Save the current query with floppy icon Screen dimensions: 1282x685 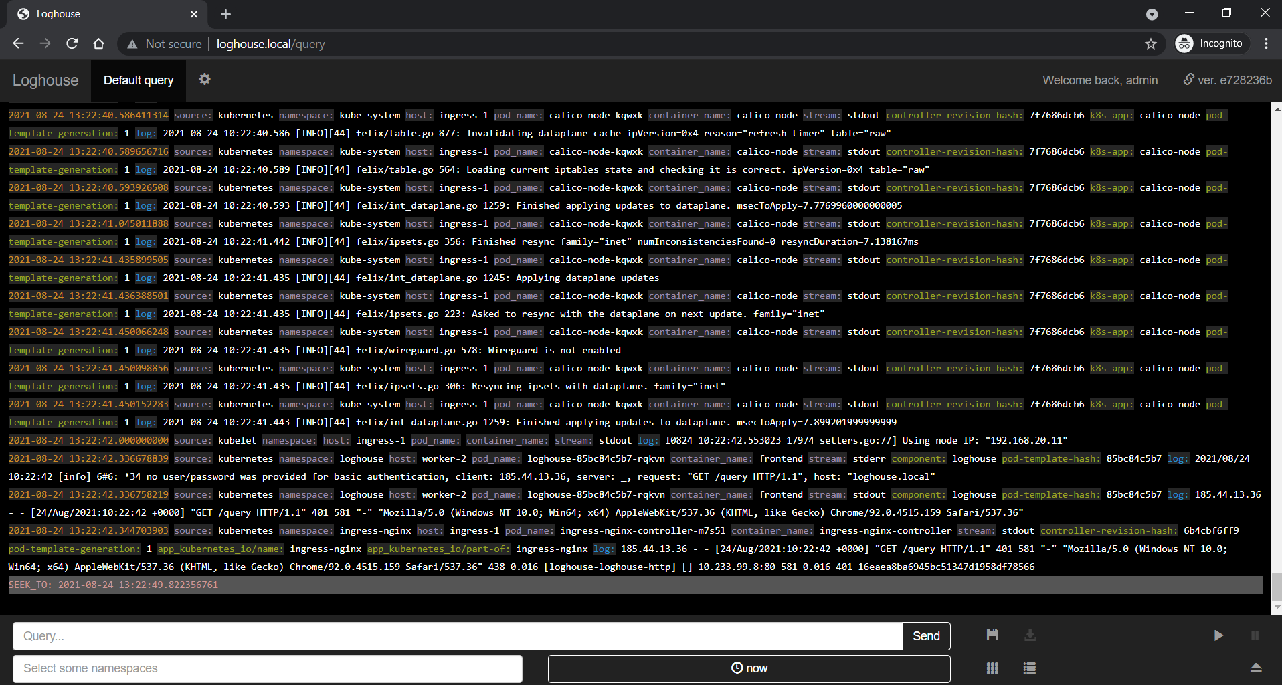pyautogui.click(x=992, y=635)
